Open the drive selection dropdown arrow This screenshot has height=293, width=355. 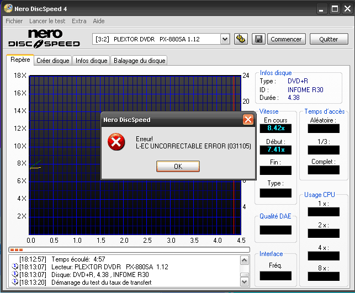[x=225, y=39]
